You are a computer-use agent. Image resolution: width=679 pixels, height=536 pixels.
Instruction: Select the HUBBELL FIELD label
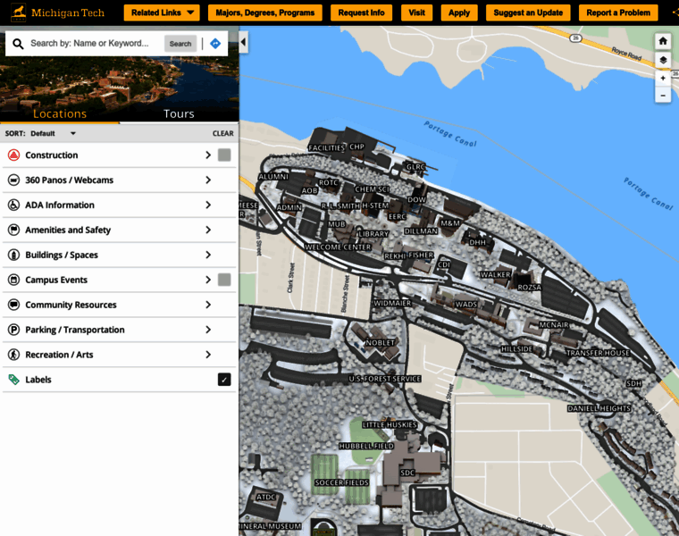point(366,446)
